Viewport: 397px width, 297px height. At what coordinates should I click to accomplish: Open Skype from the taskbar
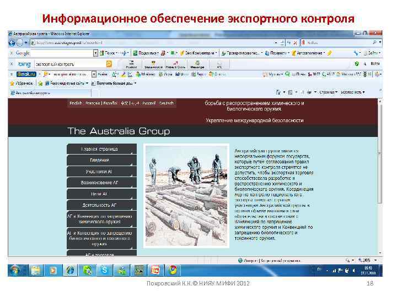coord(105,271)
